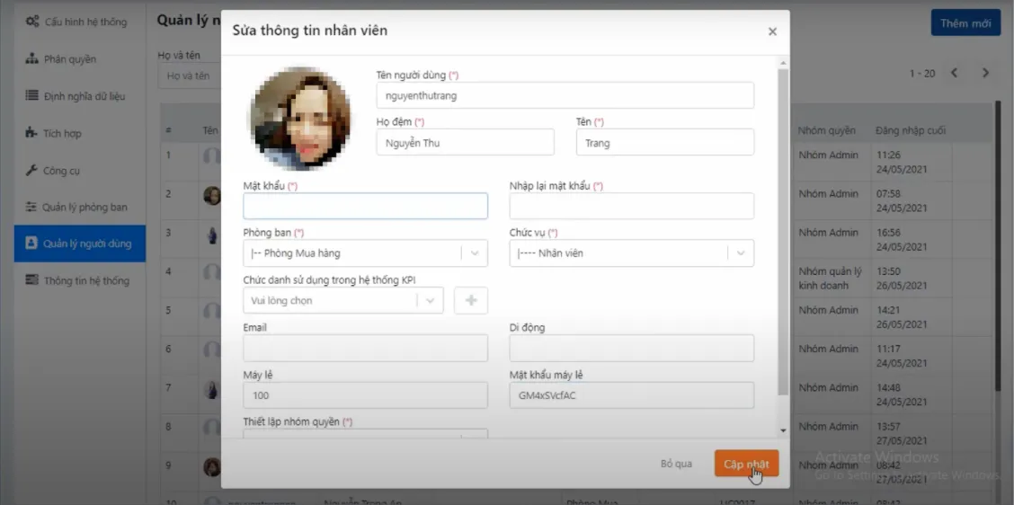The width and height of the screenshot is (1014, 505).
Task: Focus the Mật khẩu password field
Action: coord(365,207)
